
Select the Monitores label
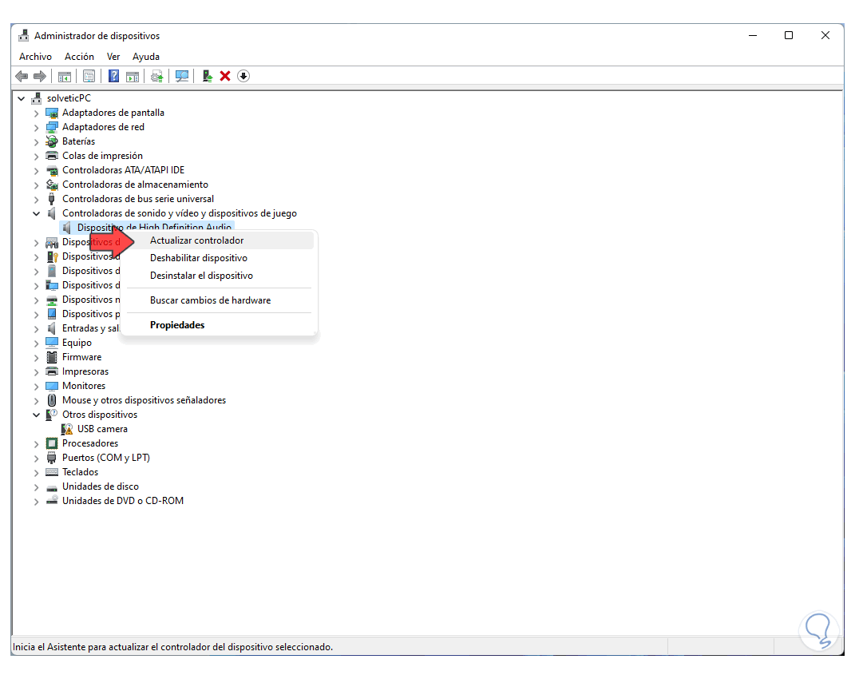pos(84,386)
